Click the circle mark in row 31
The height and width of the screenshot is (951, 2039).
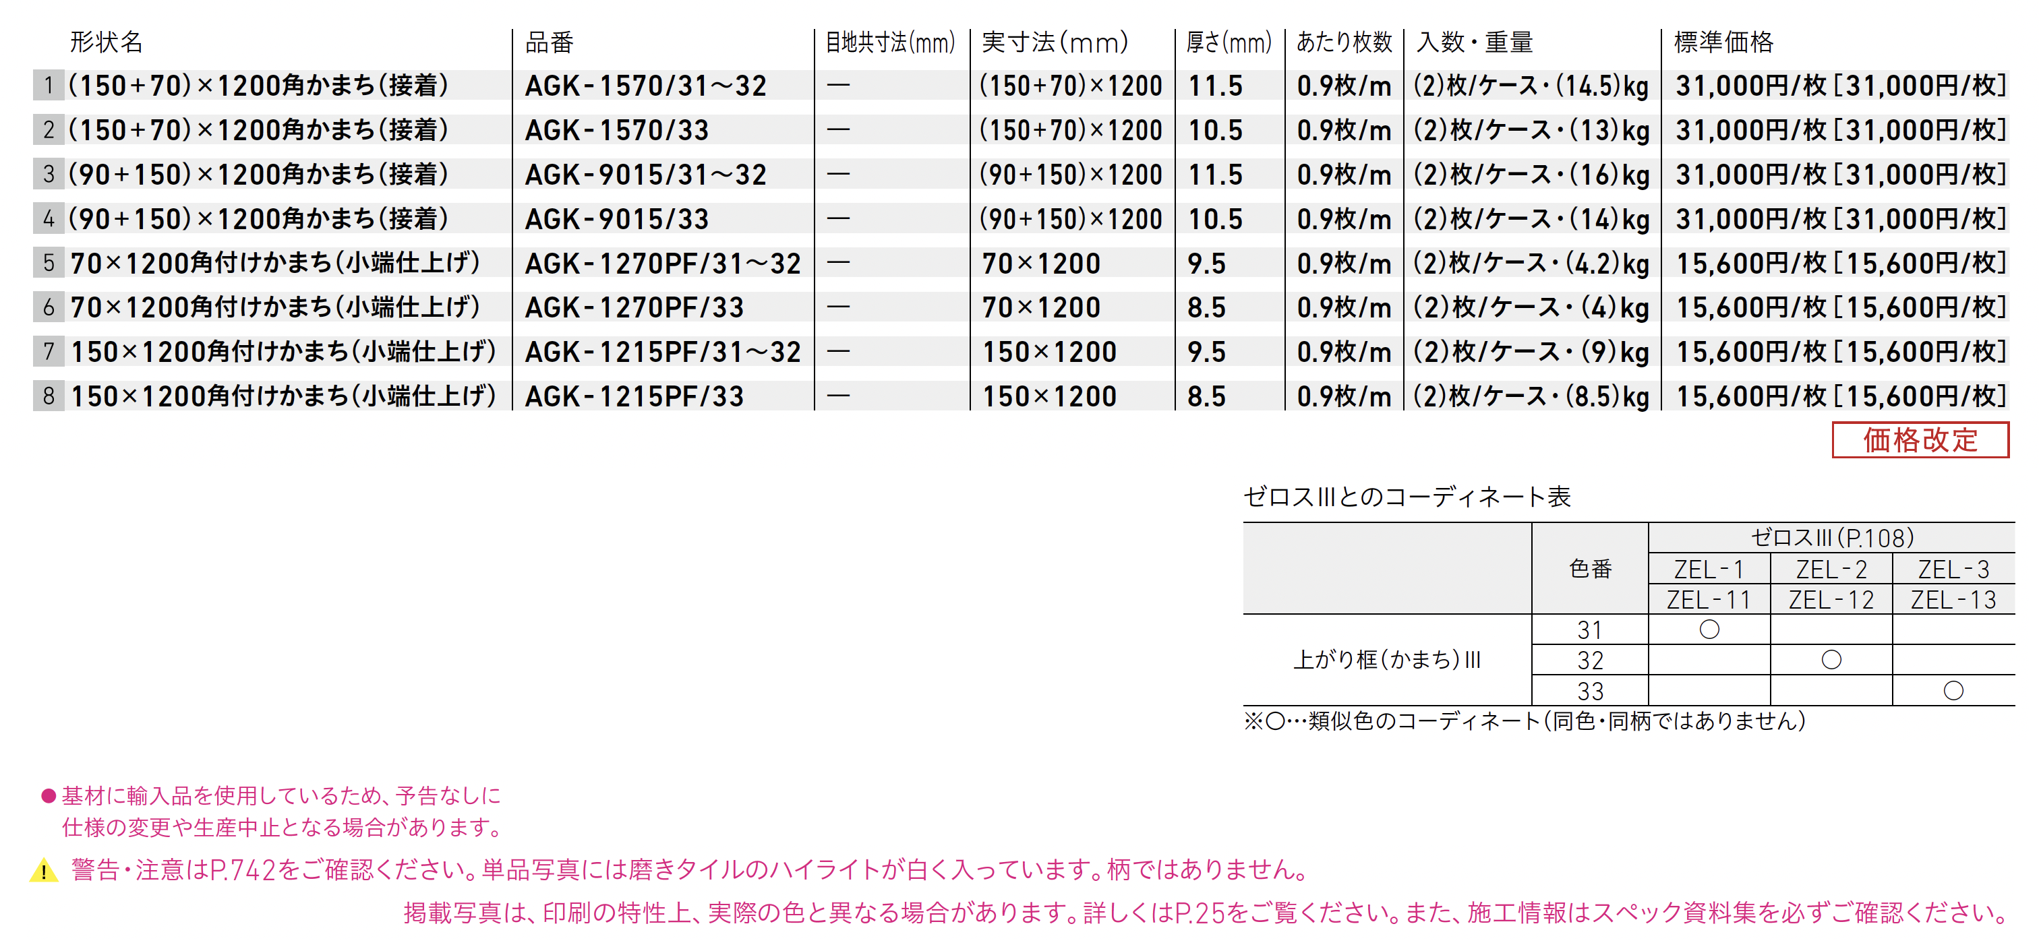1709,630
